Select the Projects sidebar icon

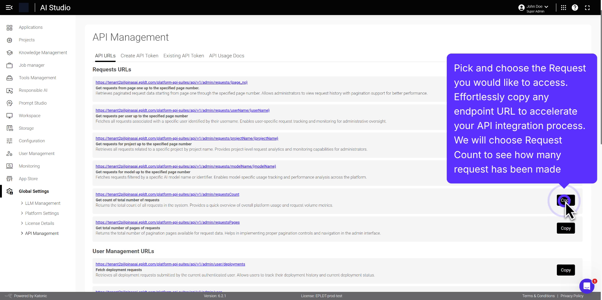pyautogui.click(x=9, y=40)
